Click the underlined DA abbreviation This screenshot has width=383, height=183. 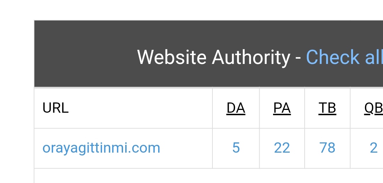236,108
